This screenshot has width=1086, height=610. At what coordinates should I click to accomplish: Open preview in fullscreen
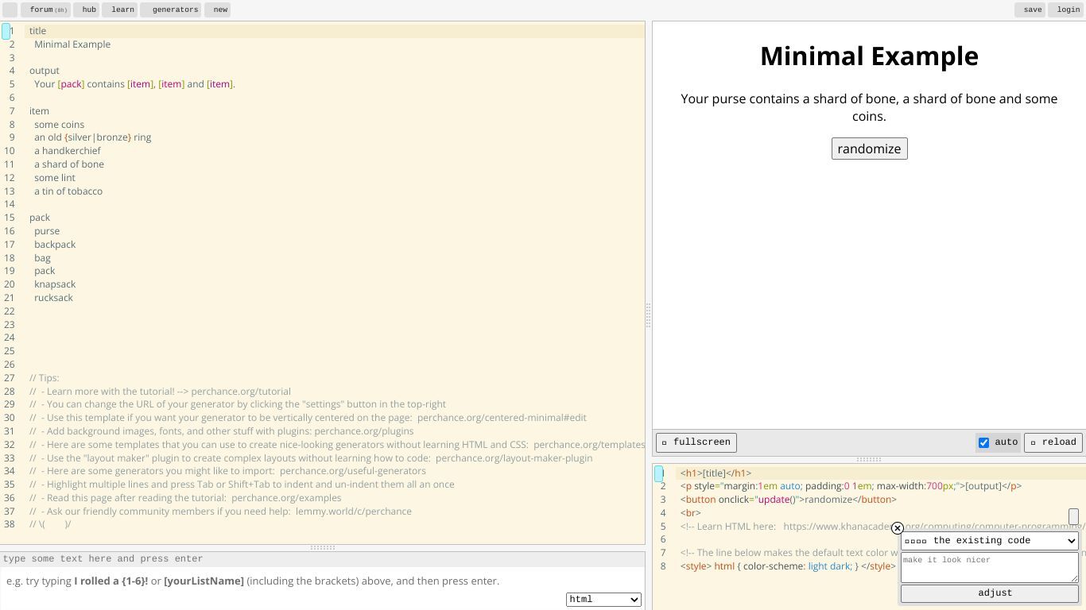696,442
